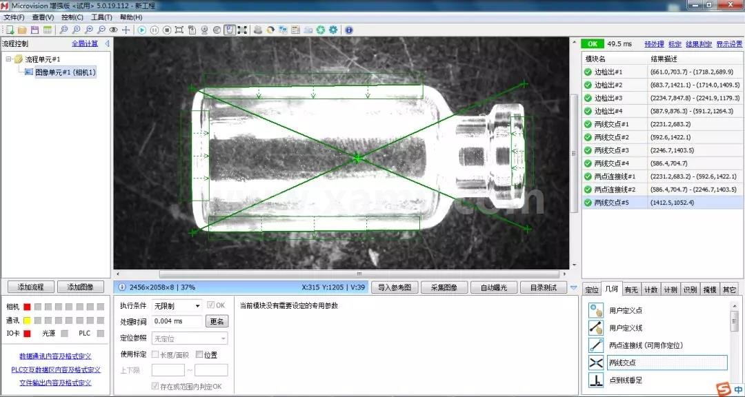Click the purple save disk icon
This screenshot has height=397, width=745.
[34, 30]
